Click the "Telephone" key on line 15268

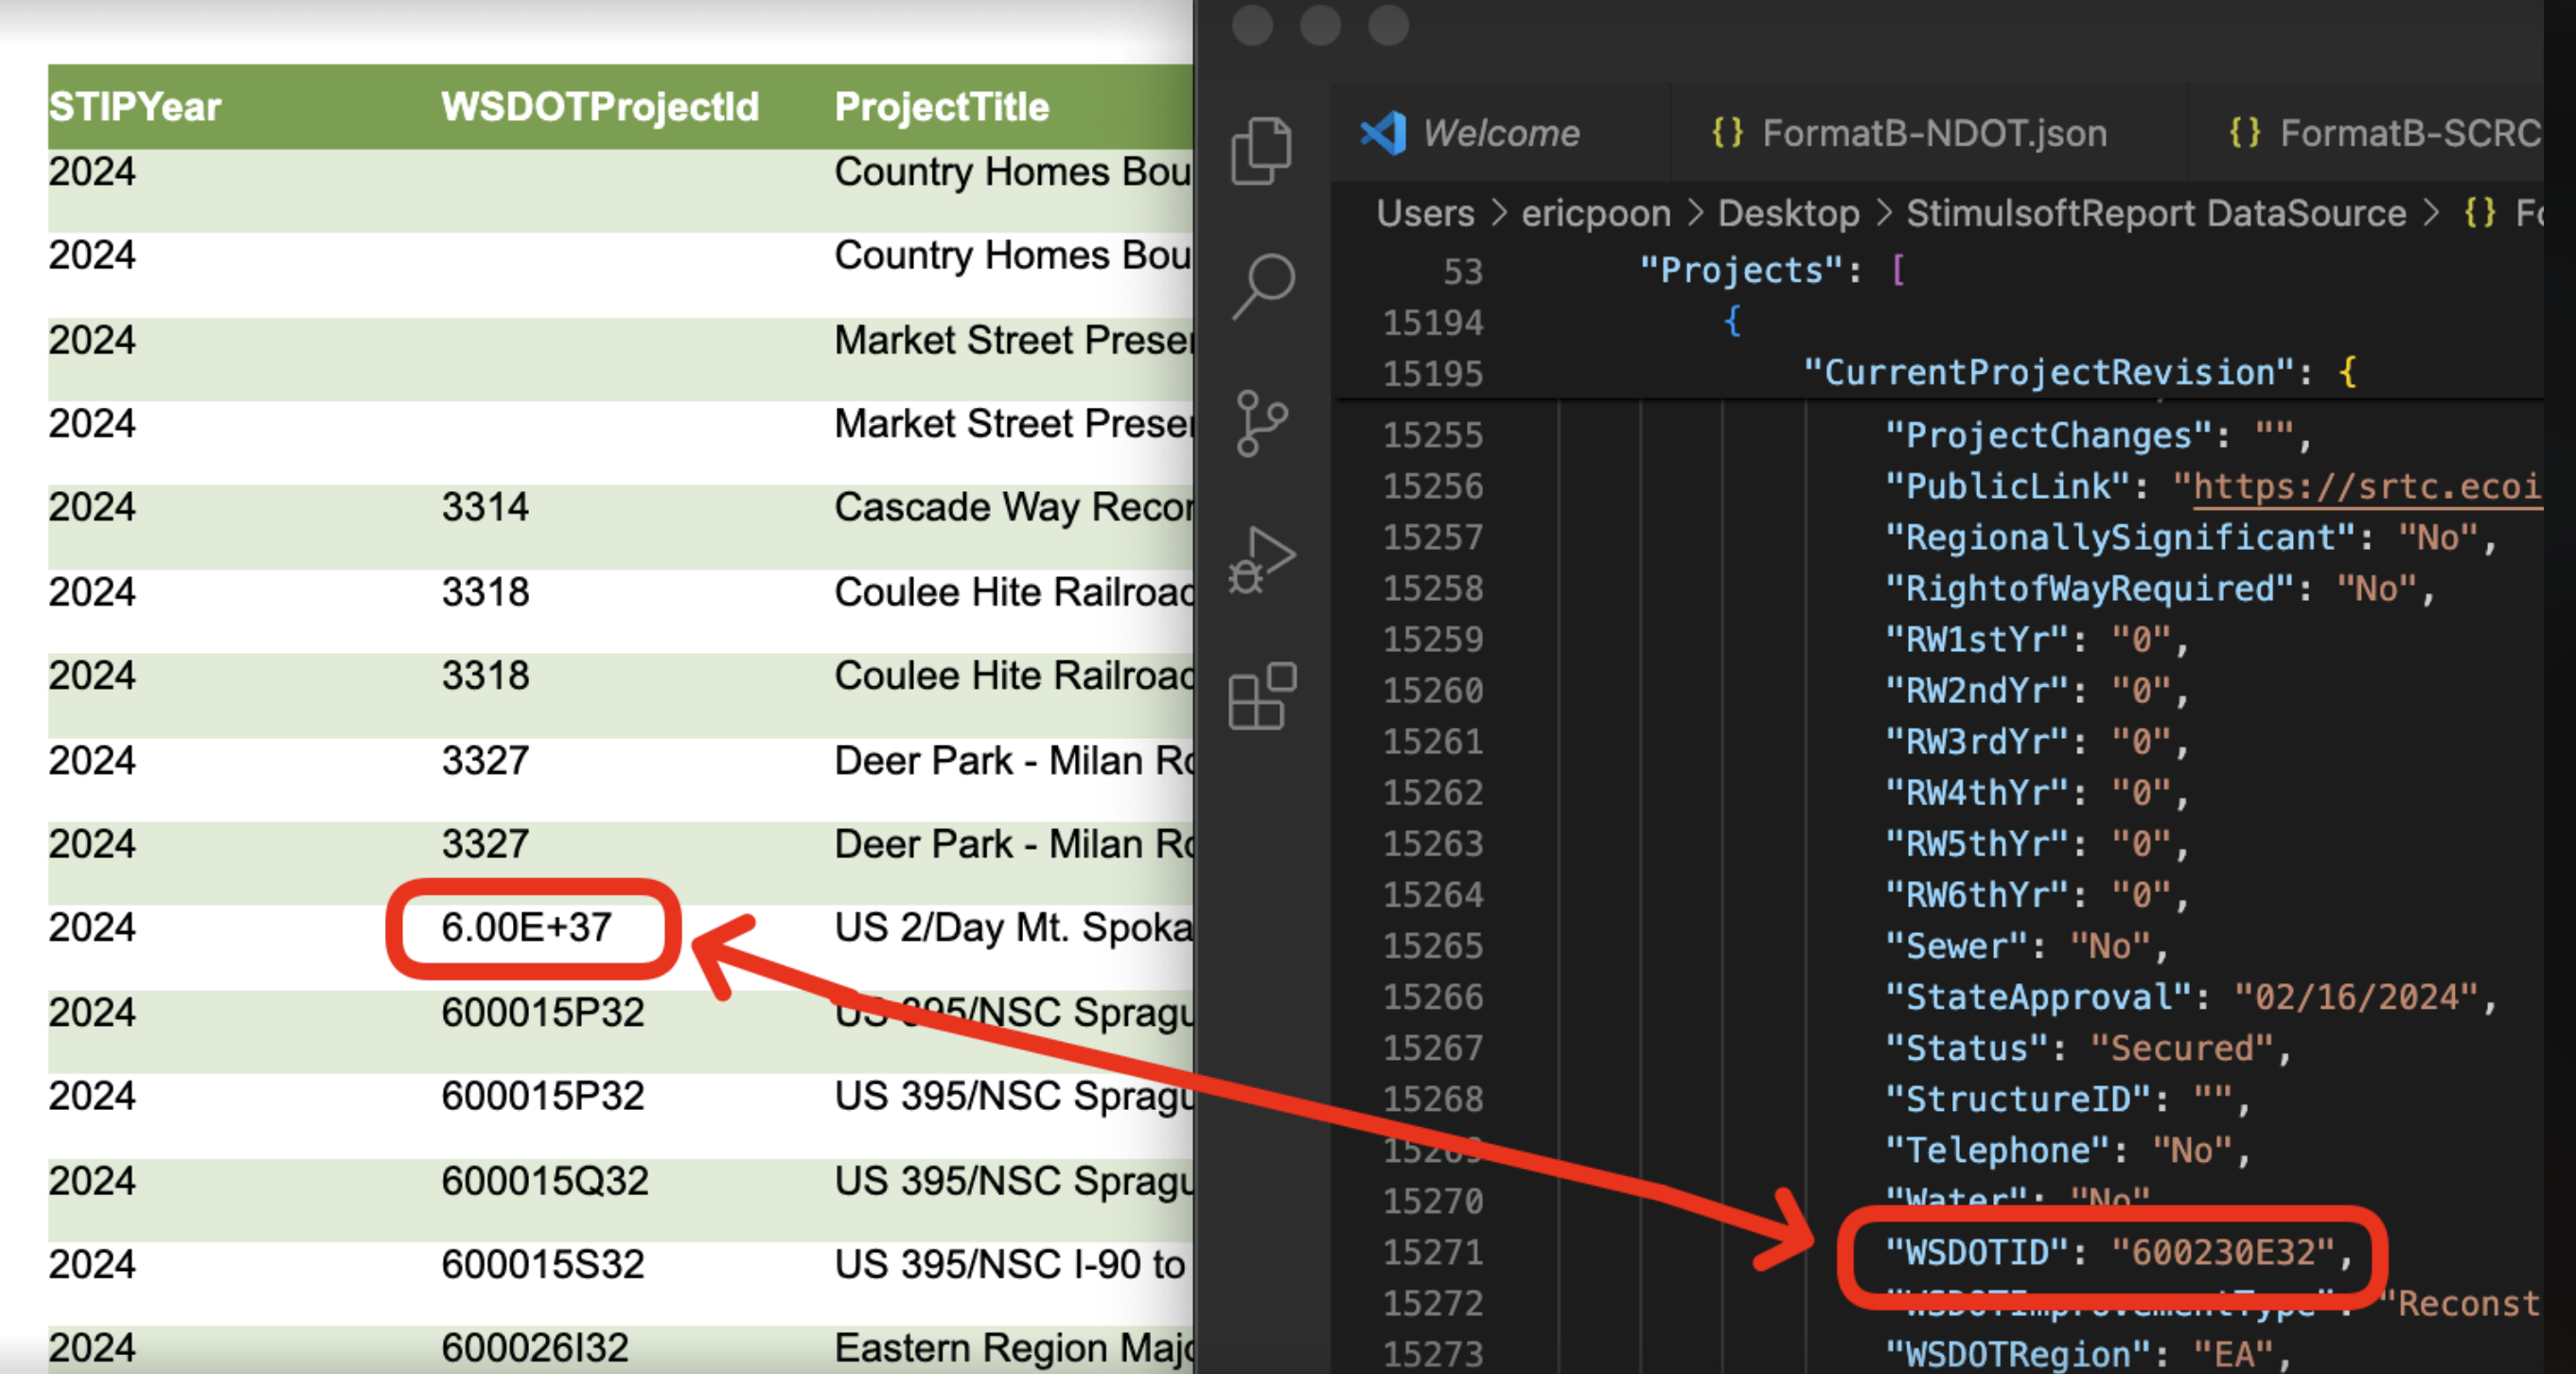tap(1996, 1150)
